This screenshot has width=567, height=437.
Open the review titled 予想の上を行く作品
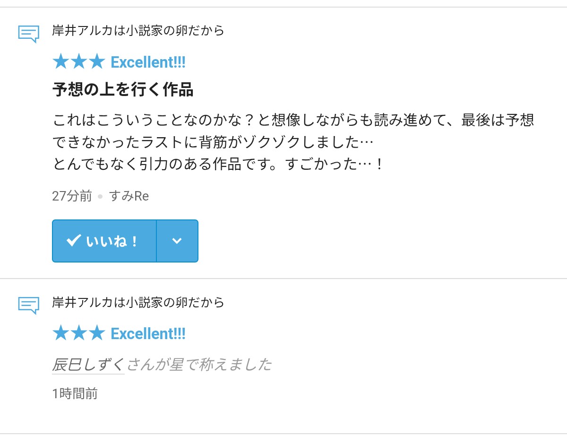[123, 90]
